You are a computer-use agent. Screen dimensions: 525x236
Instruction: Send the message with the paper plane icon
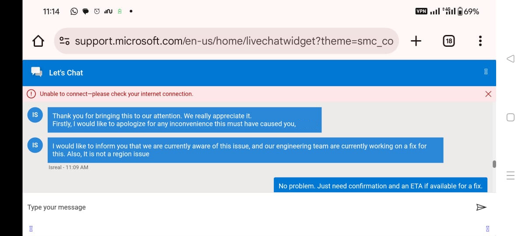[481, 207]
